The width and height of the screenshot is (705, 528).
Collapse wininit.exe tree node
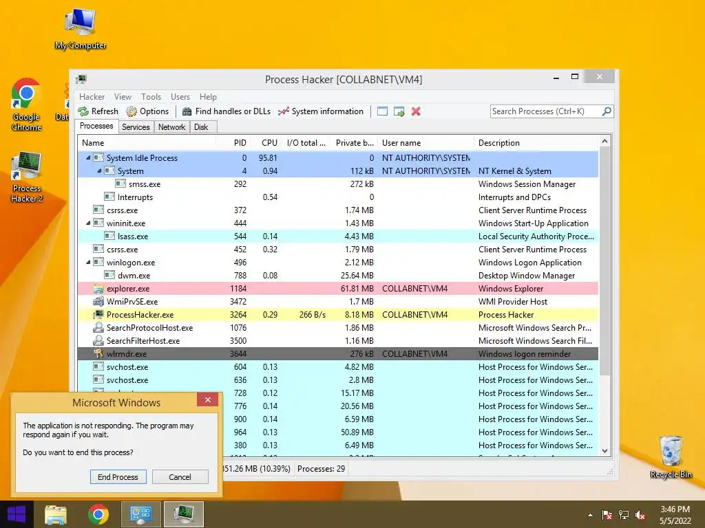(88, 223)
